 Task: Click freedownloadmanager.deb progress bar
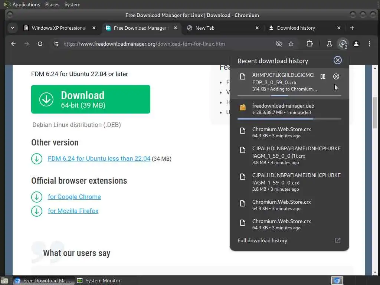[289, 119]
